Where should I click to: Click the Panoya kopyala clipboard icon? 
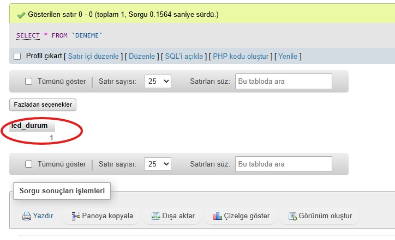[x=76, y=216]
